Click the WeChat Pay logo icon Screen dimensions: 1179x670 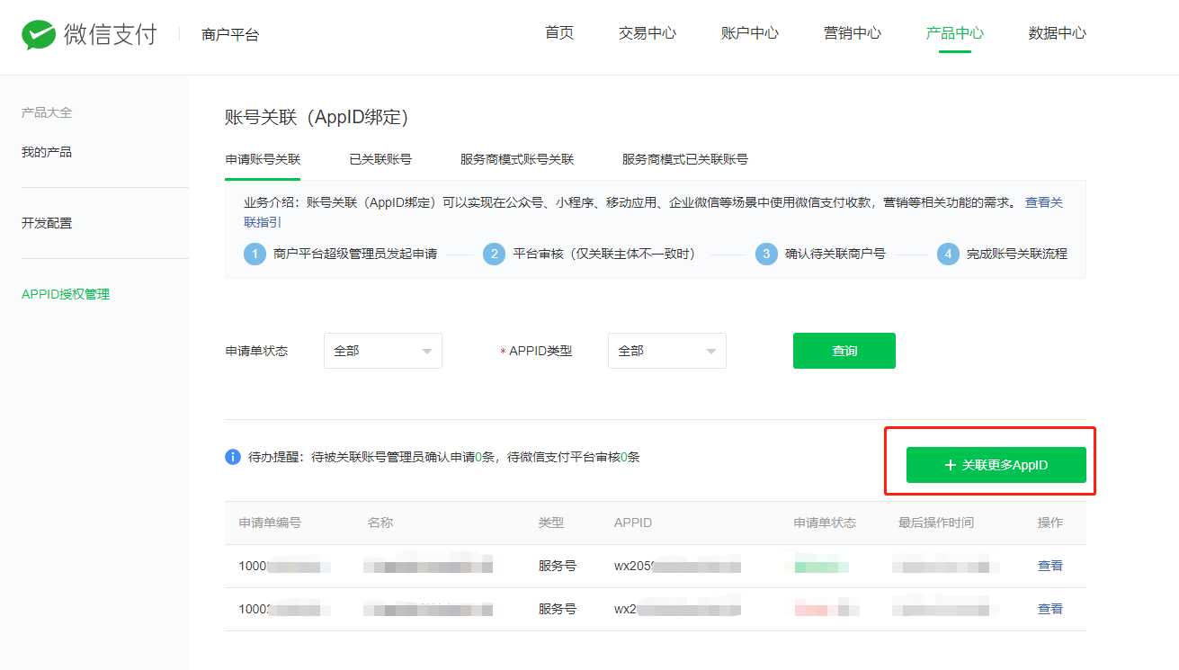click(x=39, y=35)
